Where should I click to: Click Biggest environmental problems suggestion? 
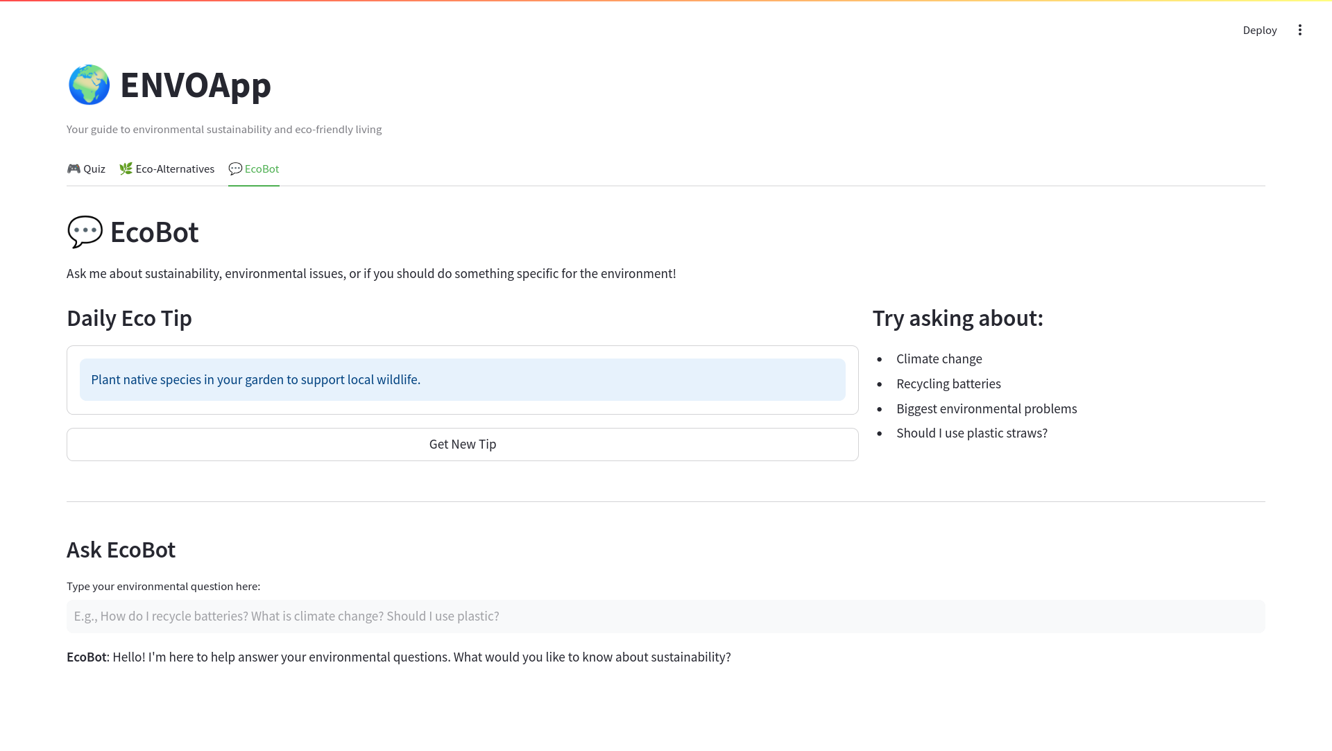pyautogui.click(x=986, y=408)
